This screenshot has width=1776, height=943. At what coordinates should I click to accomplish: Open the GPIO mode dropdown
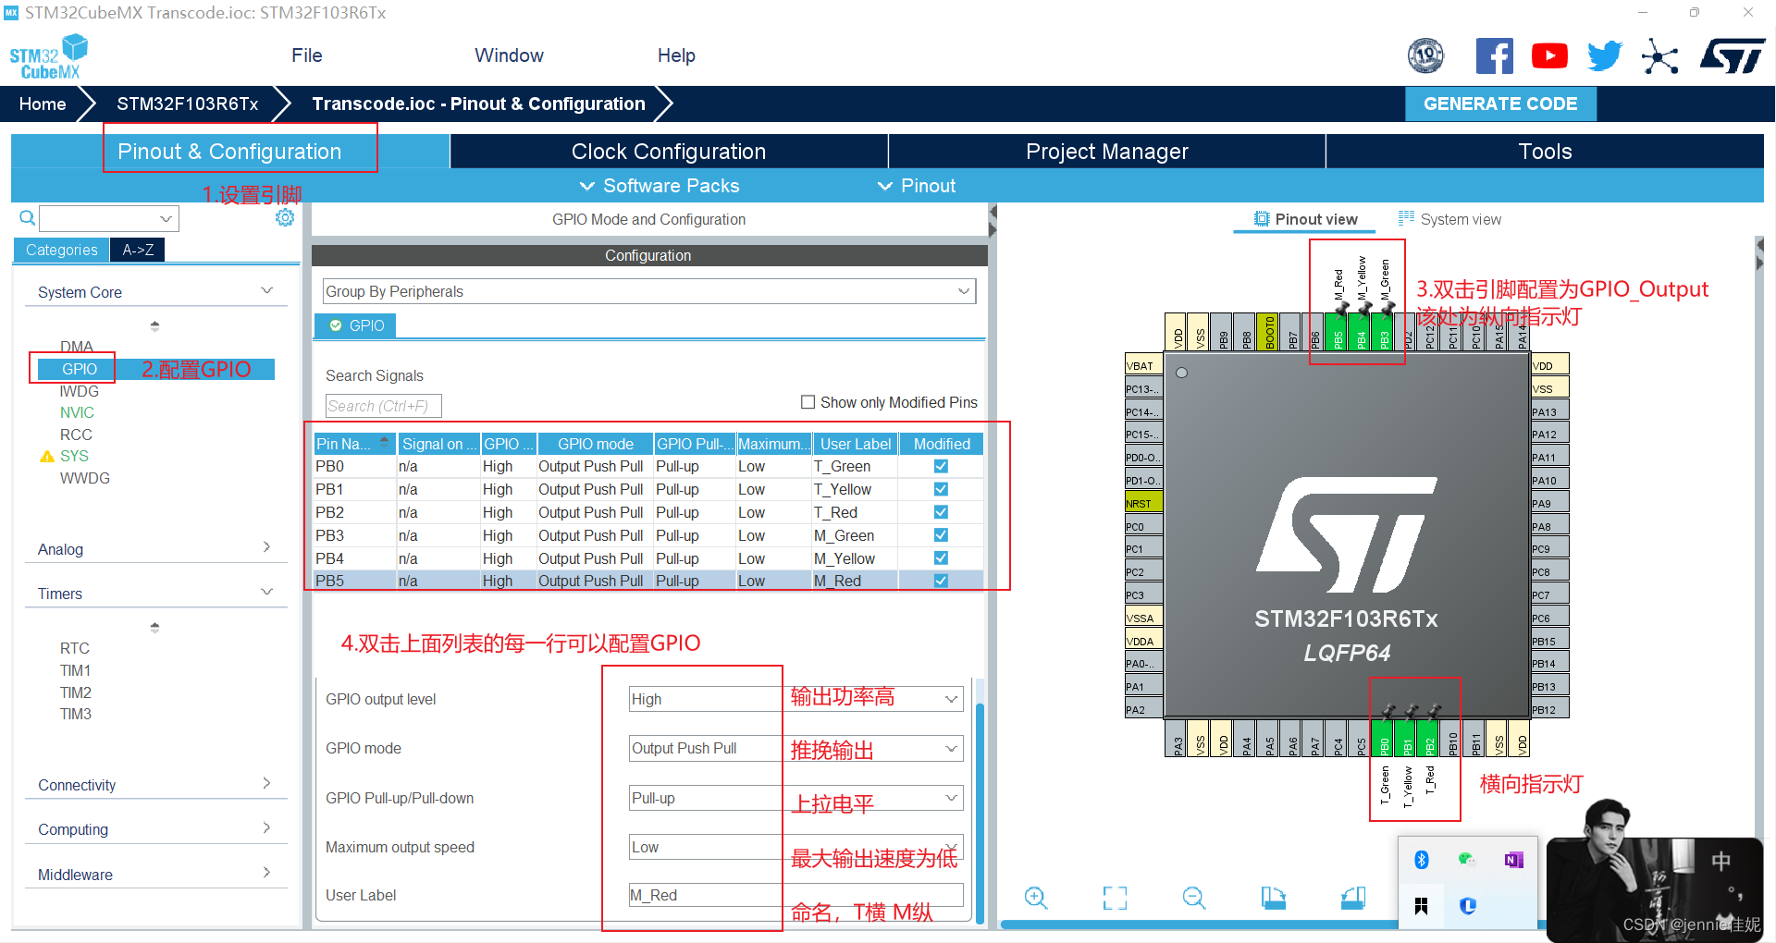click(795, 748)
